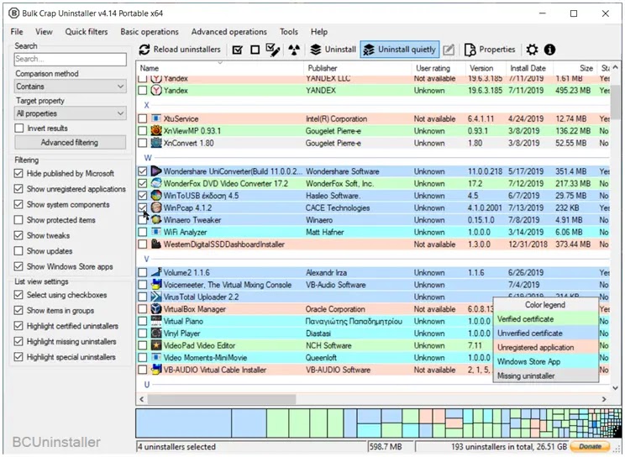The image size is (625, 457).
Task: Click the Donate button
Action: coord(591,446)
